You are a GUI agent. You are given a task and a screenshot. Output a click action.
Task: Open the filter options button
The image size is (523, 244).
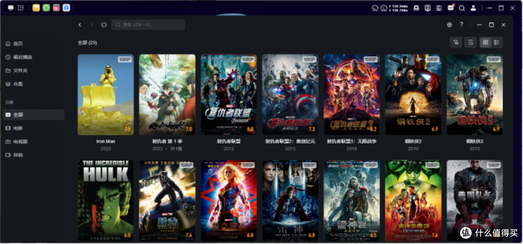click(456, 42)
